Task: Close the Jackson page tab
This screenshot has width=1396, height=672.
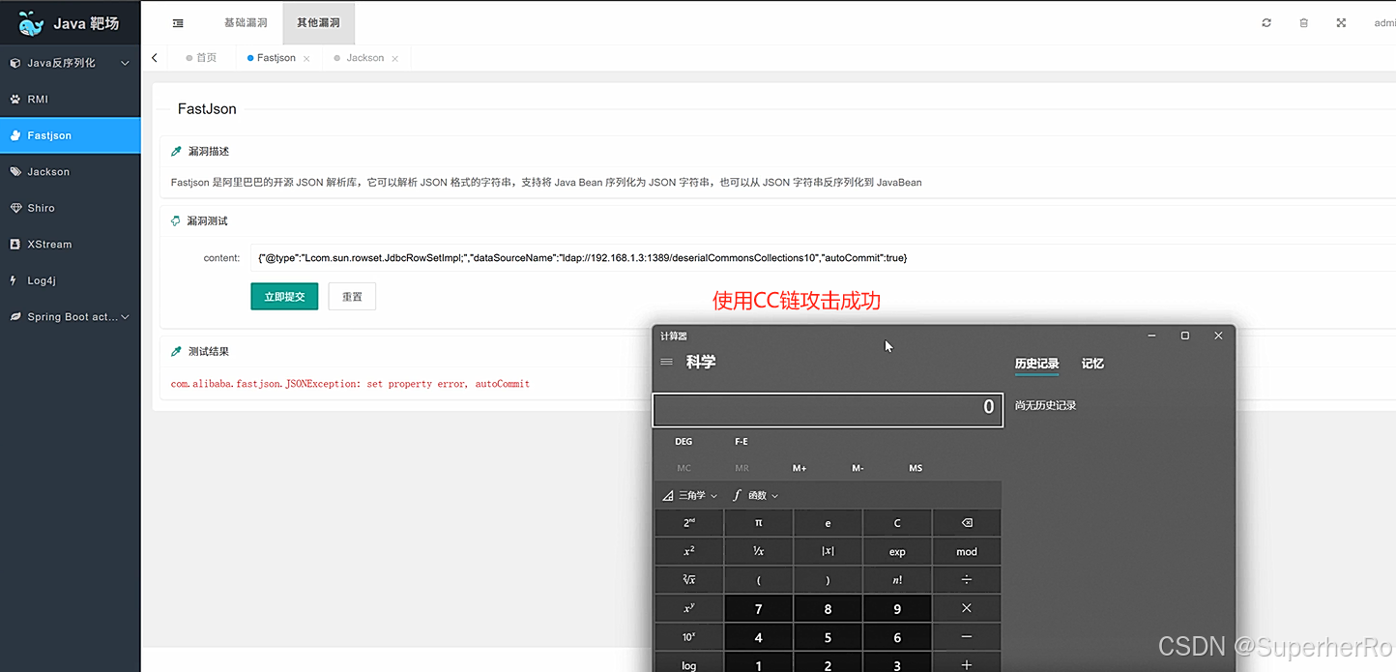Action: click(x=394, y=59)
